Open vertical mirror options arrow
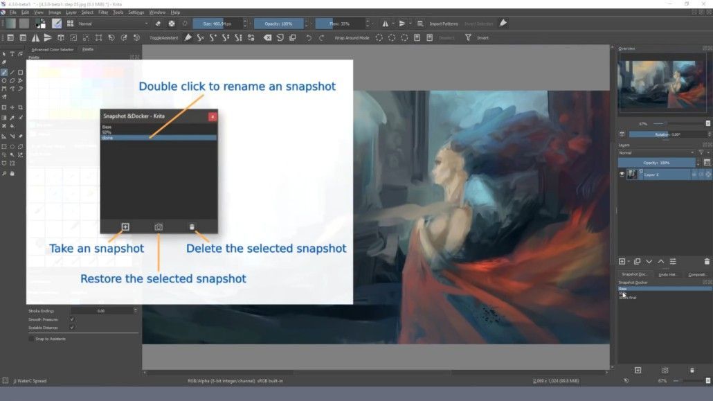Image resolution: width=713 pixels, height=401 pixels. 410,24
